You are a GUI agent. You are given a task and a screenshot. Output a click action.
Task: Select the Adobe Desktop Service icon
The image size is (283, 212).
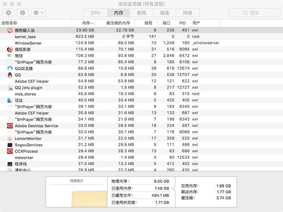pos(10,126)
